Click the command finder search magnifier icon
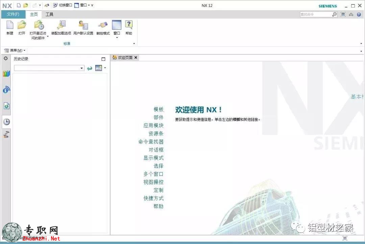The image size is (365, 244). (x=334, y=15)
